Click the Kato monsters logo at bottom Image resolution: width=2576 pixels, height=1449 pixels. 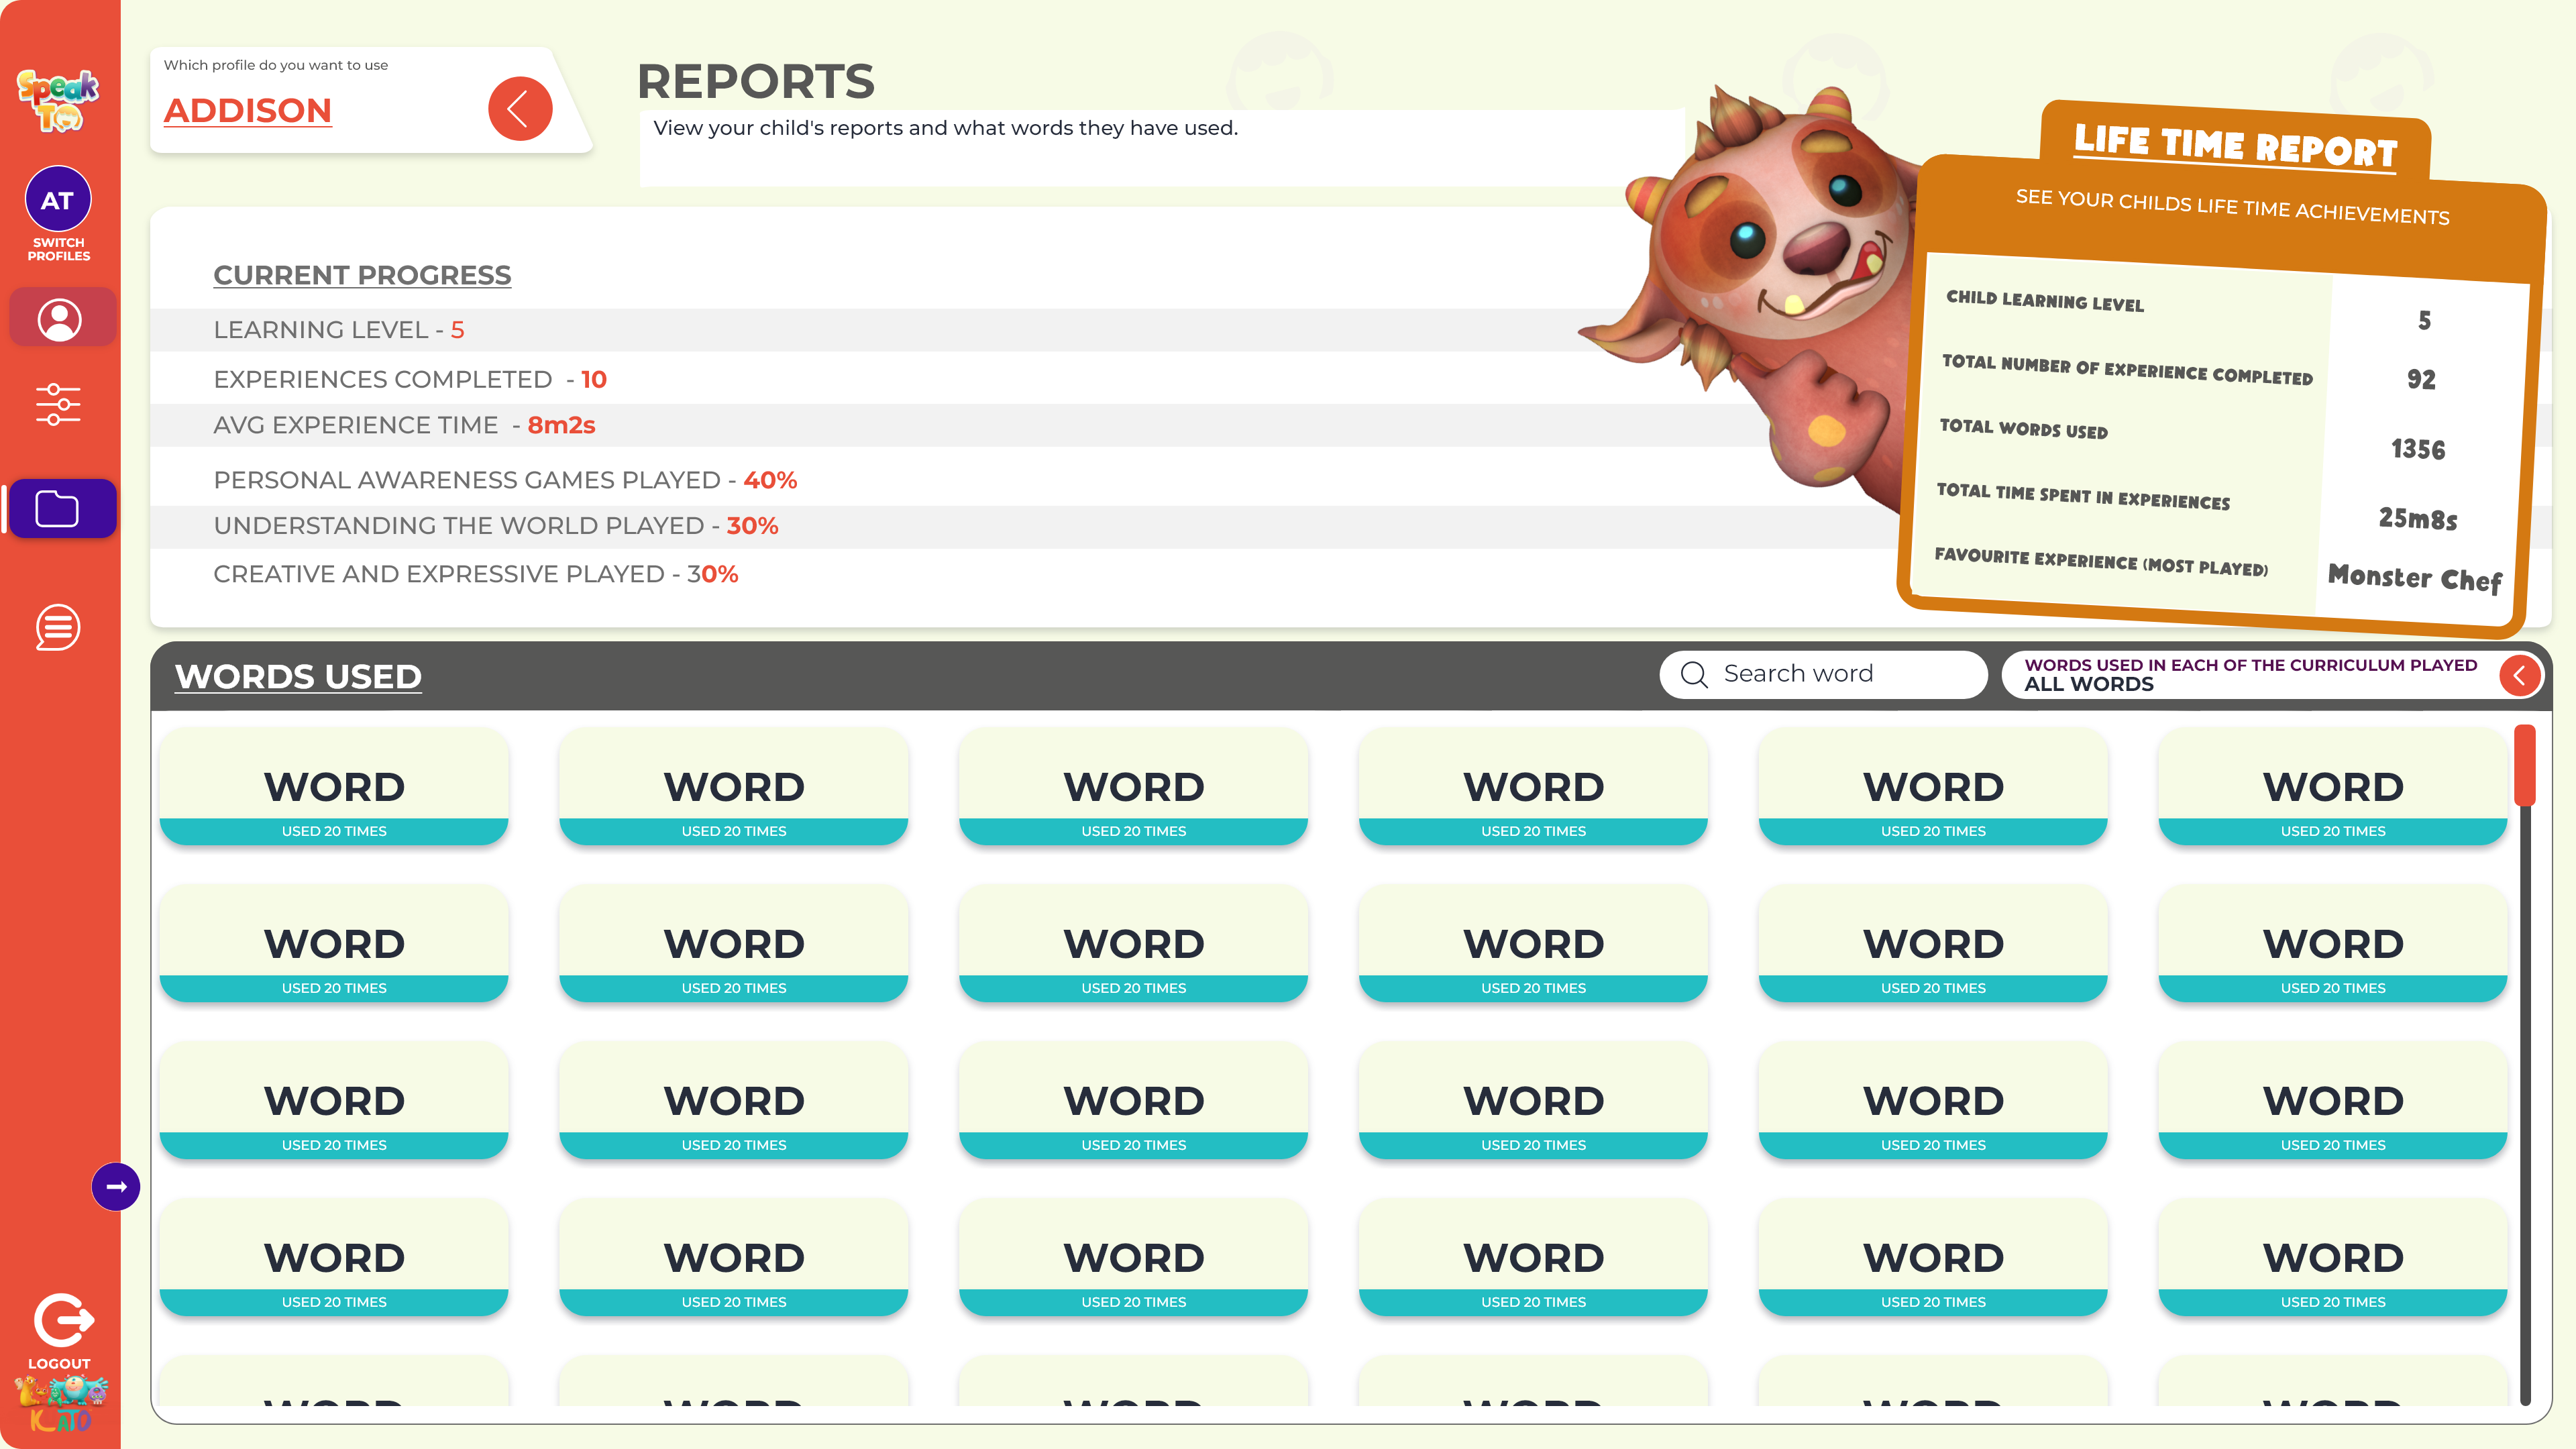coord(60,1403)
